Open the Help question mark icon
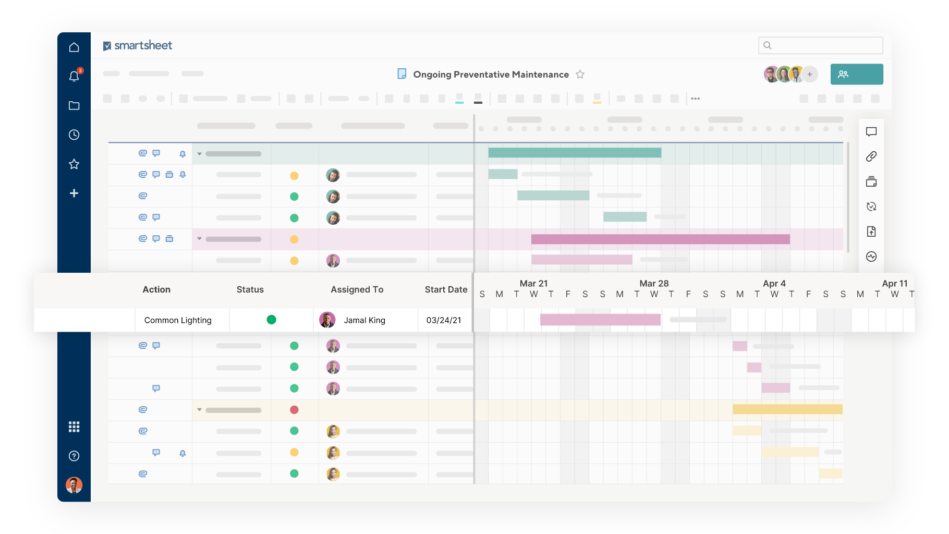949x534 pixels. click(x=74, y=456)
